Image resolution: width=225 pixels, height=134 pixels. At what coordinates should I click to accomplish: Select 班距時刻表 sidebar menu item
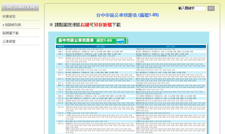[13, 25]
